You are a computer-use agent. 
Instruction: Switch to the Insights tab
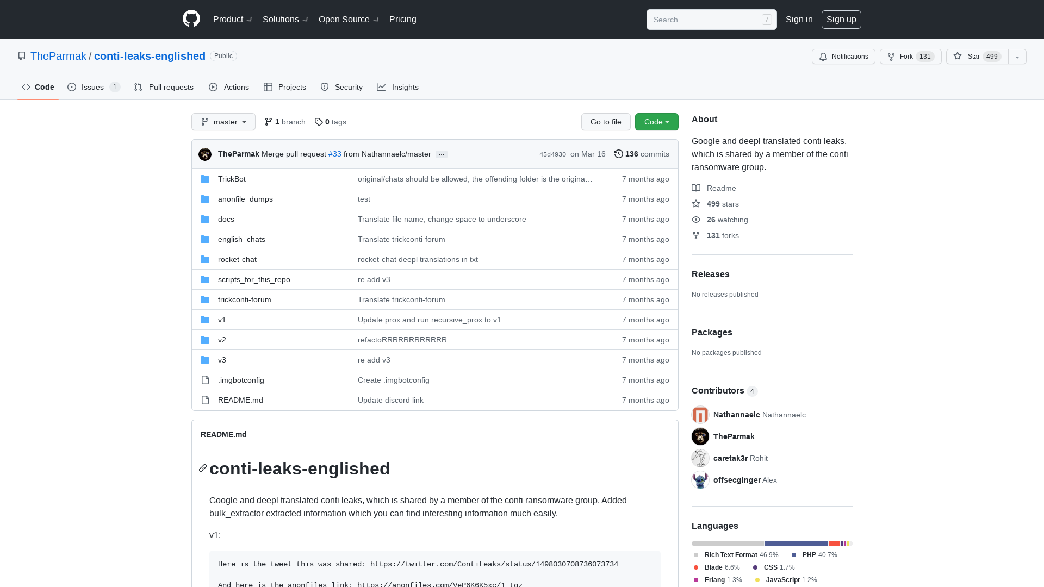point(398,87)
